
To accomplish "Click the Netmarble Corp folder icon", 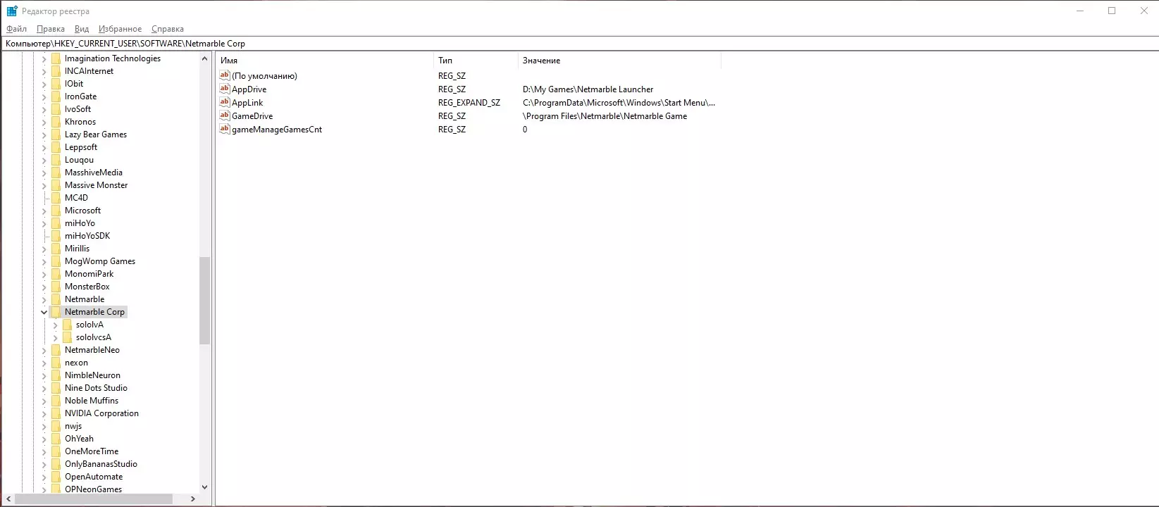I will pos(56,312).
